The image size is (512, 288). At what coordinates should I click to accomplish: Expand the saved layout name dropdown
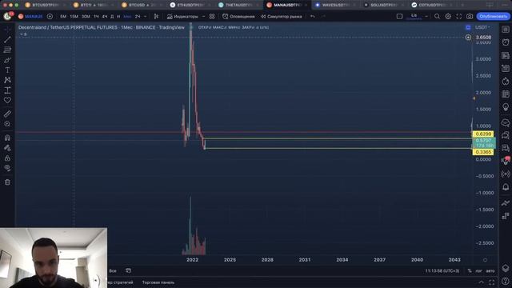point(426,16)
